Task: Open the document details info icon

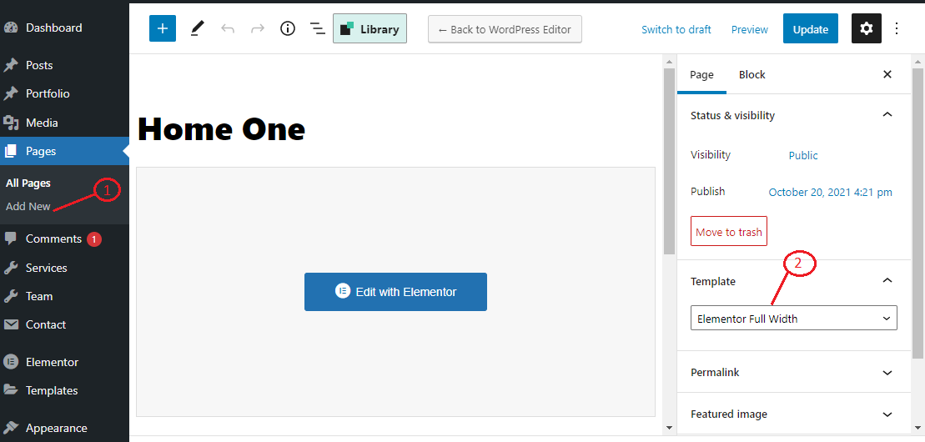Action: coord(288,28)
